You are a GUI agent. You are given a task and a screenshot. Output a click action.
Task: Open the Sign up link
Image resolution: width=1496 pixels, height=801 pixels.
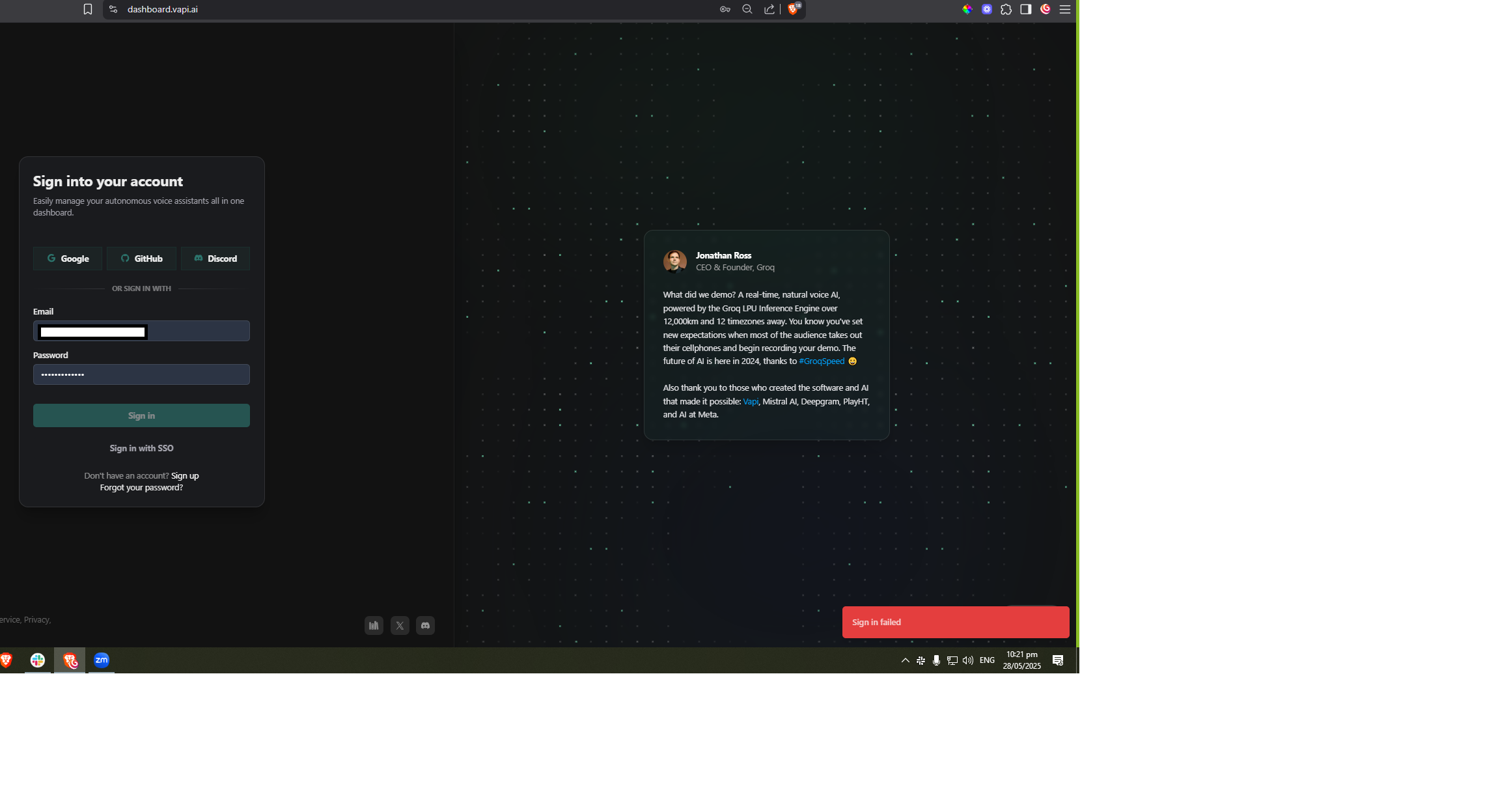pos(185,475)
